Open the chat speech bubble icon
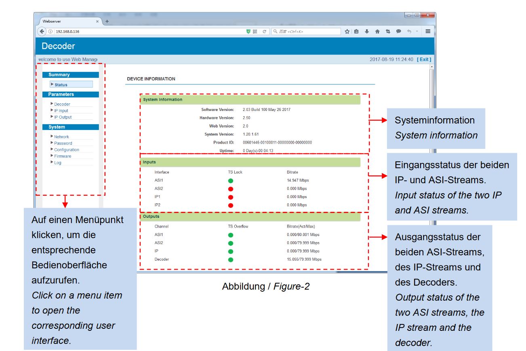This screenshot has height=351, width=526. tap(398, 31)
